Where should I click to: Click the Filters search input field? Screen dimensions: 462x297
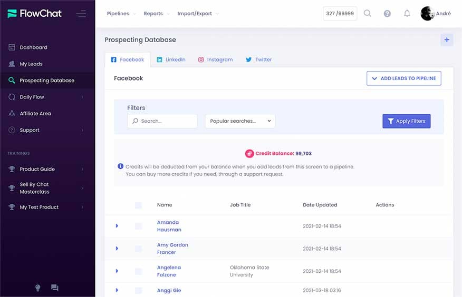click(x=162, y=121)
